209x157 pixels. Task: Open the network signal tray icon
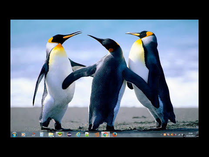(179, 135)
